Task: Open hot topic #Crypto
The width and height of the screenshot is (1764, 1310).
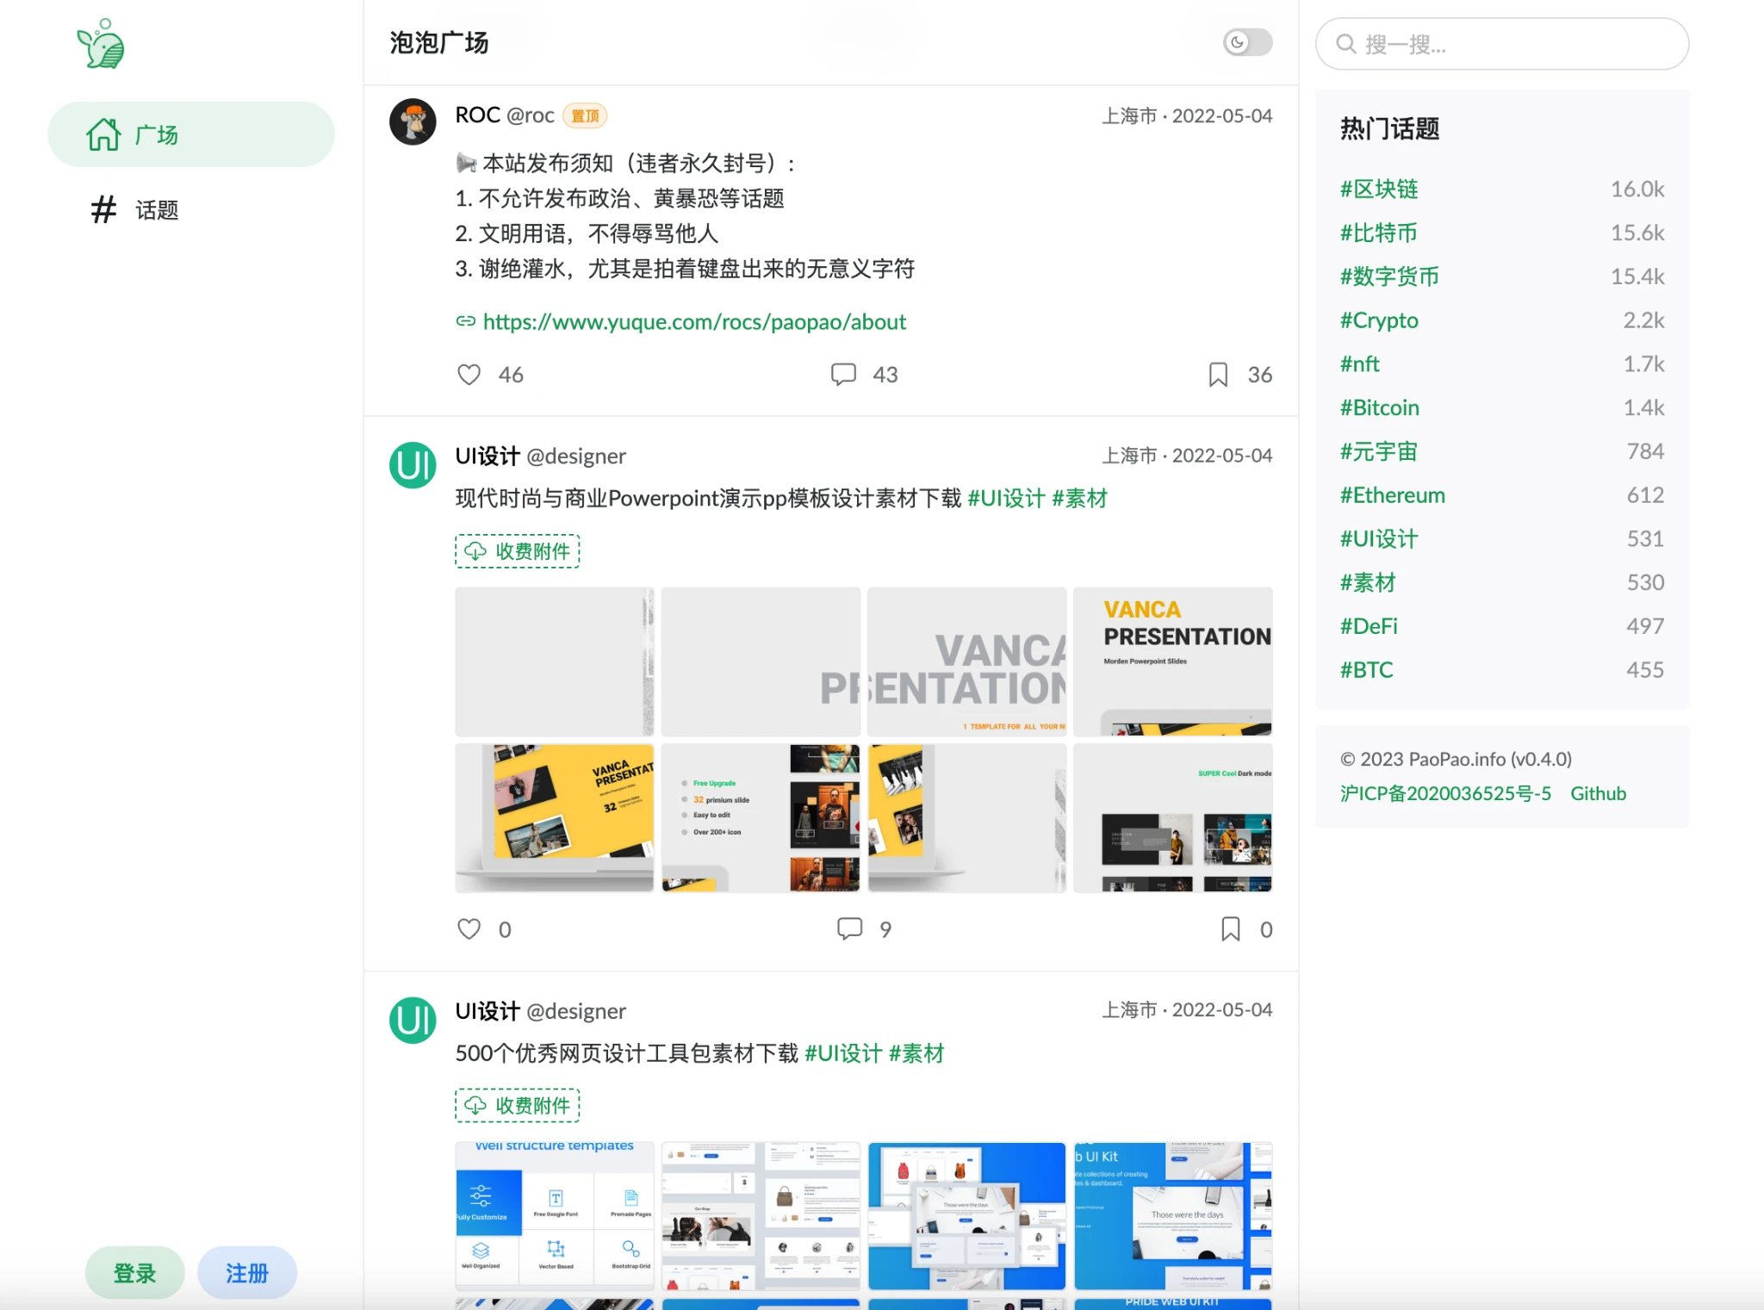Action: (x=1379, y=320)
